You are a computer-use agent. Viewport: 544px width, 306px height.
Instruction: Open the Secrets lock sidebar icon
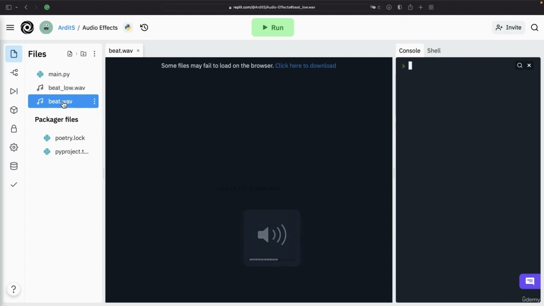(14, 129)
